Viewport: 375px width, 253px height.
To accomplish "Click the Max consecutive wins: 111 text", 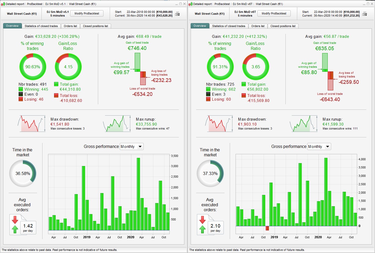I will click(340, 129).
